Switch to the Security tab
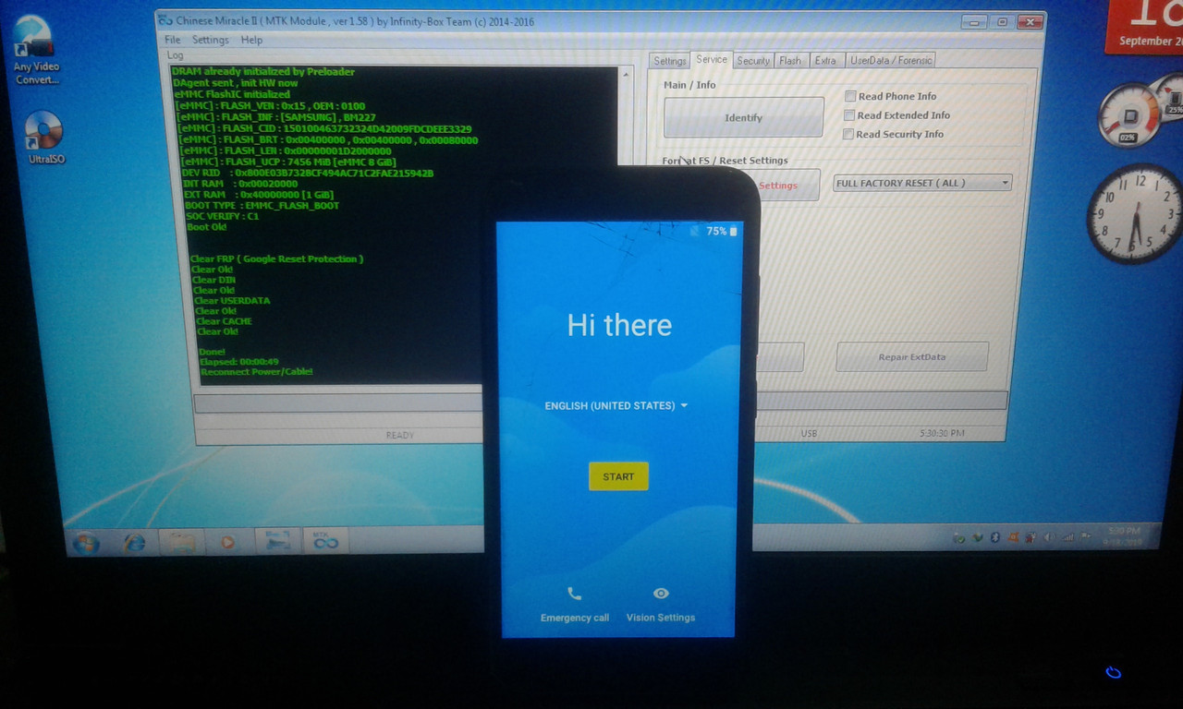 pos(753,61)
